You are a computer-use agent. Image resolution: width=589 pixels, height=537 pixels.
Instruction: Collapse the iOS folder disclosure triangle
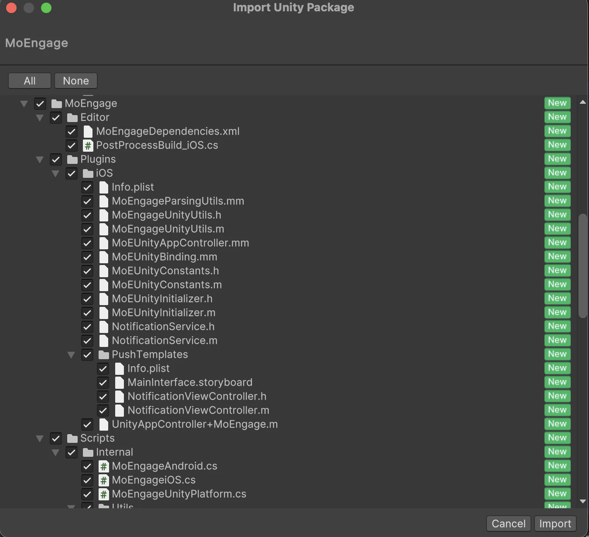(x=55, y=173)
